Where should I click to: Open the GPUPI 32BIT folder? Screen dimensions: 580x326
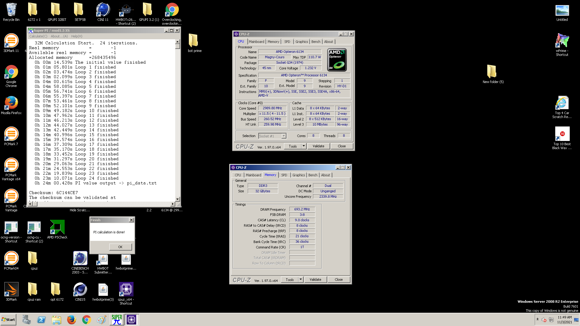[57, 12]
